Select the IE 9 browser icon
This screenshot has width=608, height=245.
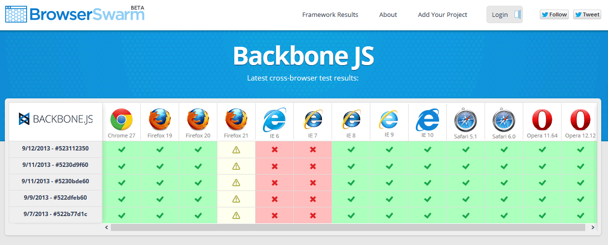click(x=389, y=120)
